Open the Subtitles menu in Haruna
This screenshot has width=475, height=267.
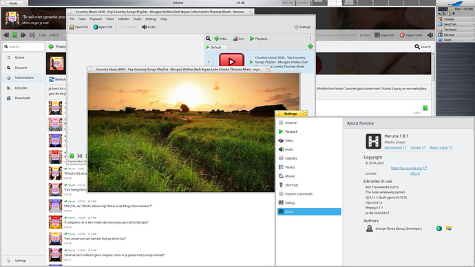point(124,19)
